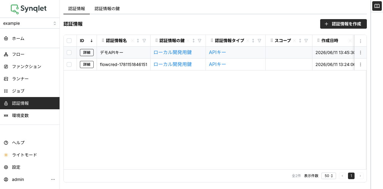
Task: Click the Synqlet logo
Action: pyautogui.click(x=29, y=9)
